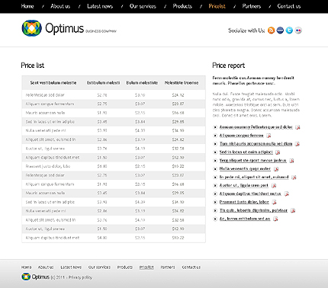Click the arrow bullet before 'Aenean nonummy Pellentesque' link
This screenshot has height=288, width=328.
point(215,127)
